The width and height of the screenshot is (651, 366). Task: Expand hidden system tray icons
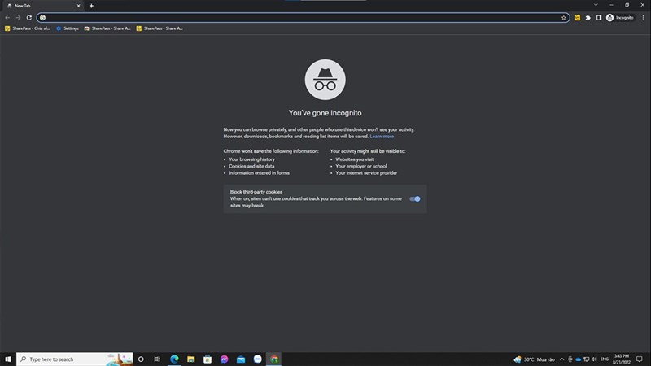coord(561,359)
